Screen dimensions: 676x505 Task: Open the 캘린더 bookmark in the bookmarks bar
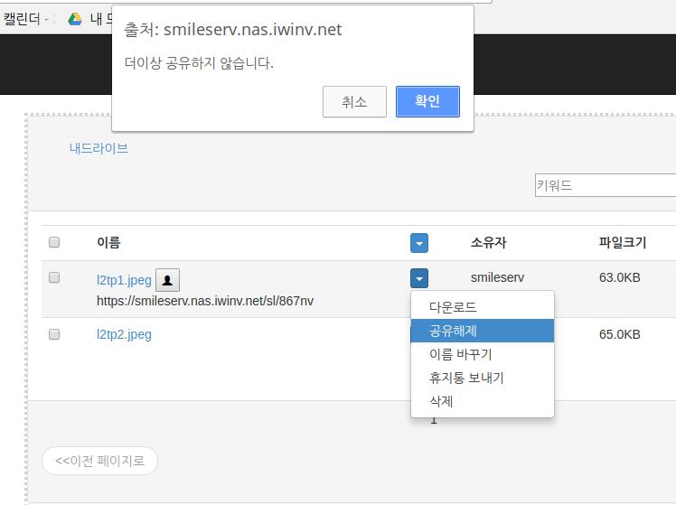point(24,18)
